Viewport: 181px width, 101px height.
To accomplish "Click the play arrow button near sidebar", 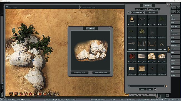I will pyautogui.click(x=167, y=95).
